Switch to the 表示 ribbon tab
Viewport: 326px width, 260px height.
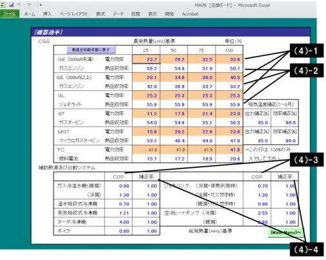click(x=152, y=14)
